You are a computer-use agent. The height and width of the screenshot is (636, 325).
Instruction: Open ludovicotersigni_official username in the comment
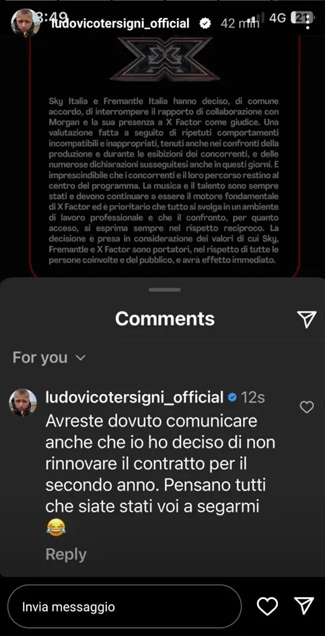(135, 397)
